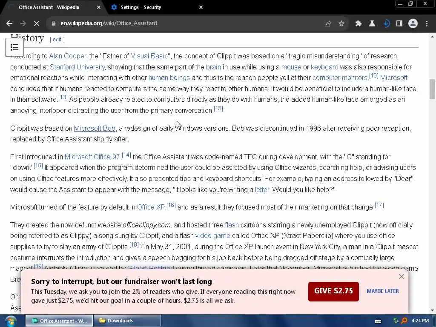Open the mouse article link
The width and height of the screenshot is (436, 327).
(x=291, y=67)
